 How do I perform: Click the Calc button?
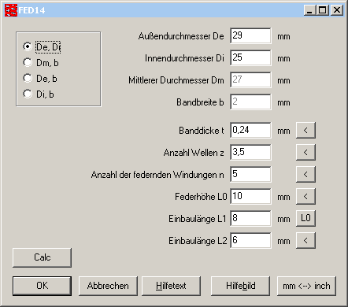(x=42, y=257)
